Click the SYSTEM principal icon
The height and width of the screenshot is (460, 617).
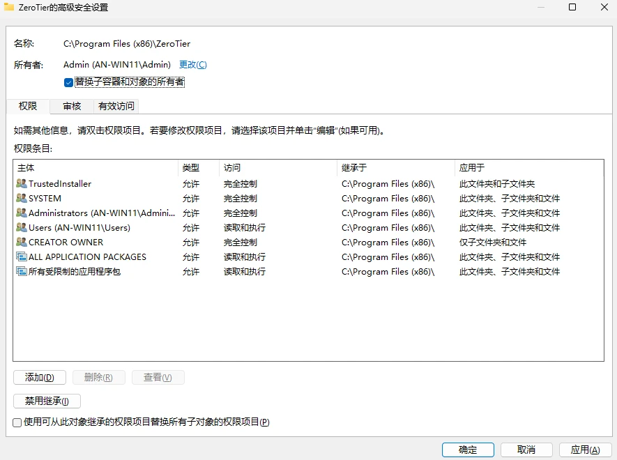(21, 199)
